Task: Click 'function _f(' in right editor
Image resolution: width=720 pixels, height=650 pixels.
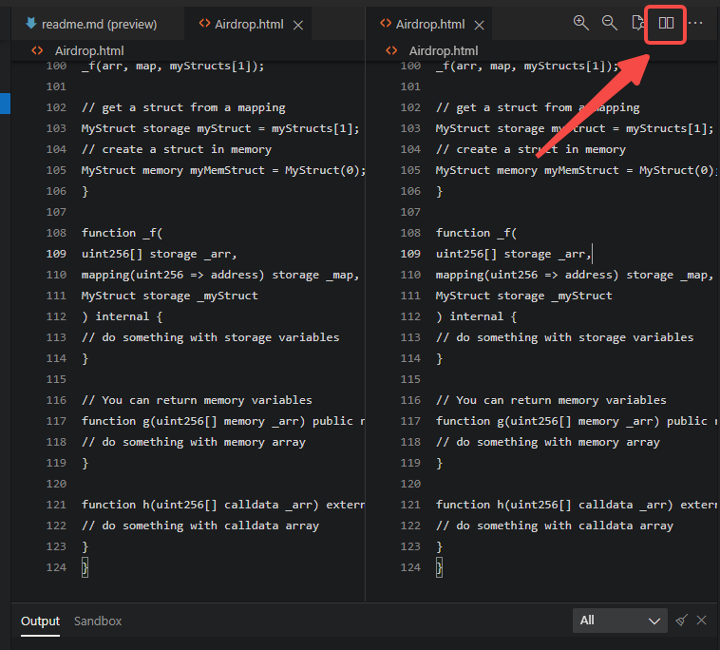Action: click(x=476, y=233)
